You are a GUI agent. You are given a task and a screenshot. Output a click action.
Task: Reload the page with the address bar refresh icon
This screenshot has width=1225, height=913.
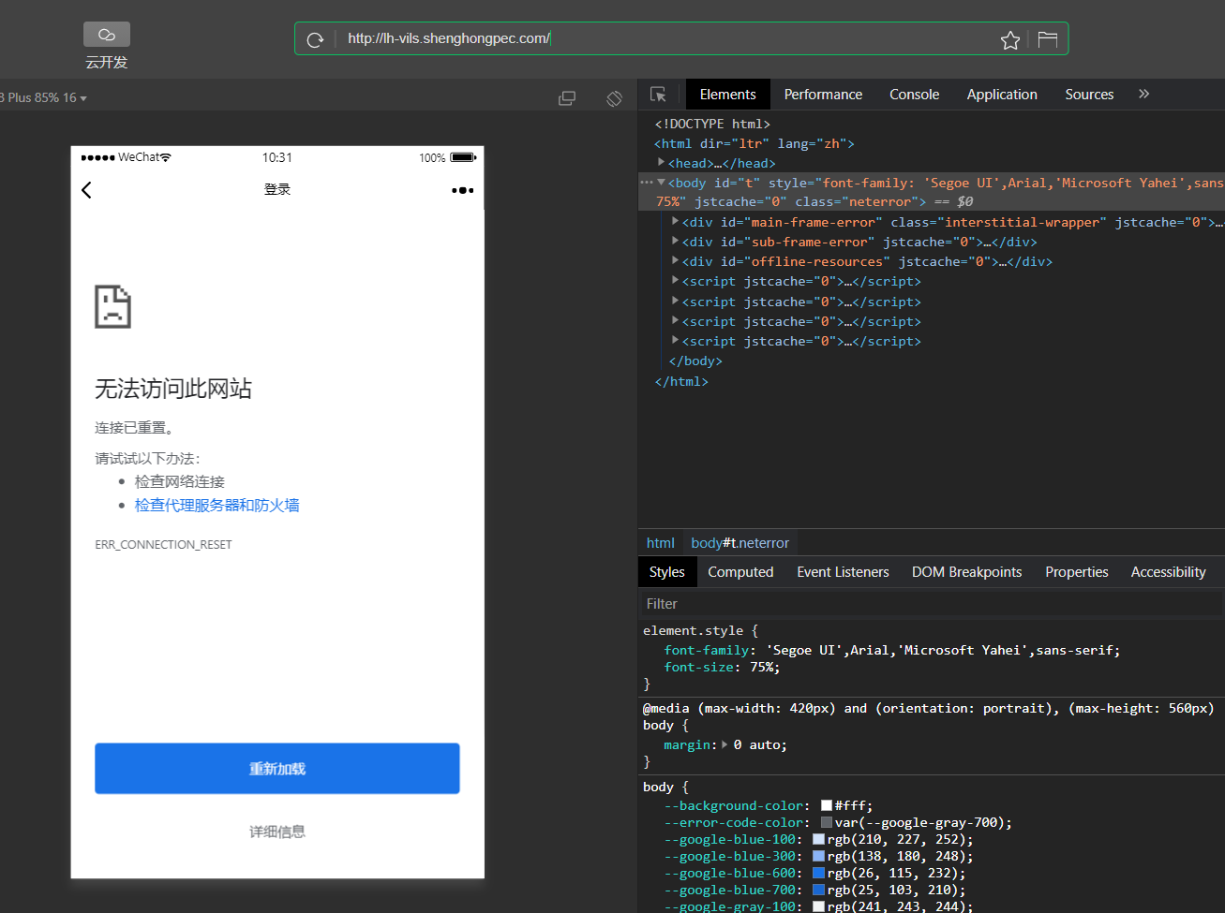point(316,39)
